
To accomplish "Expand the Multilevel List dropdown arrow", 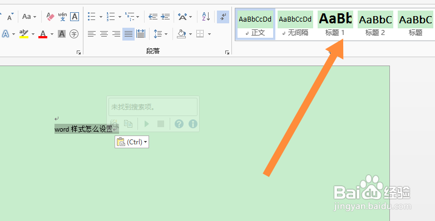I will pos(138,17).
